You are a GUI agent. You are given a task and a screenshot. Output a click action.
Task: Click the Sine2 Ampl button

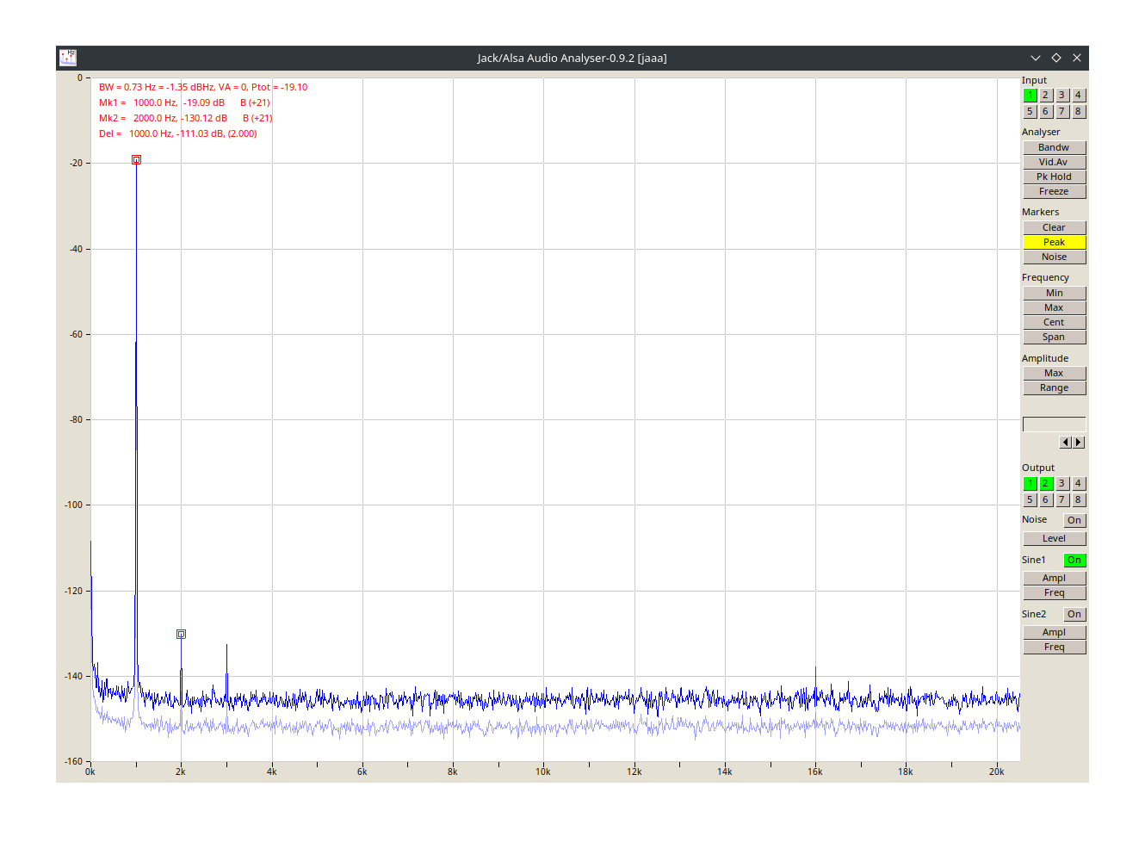click(x=1054, y=632)
